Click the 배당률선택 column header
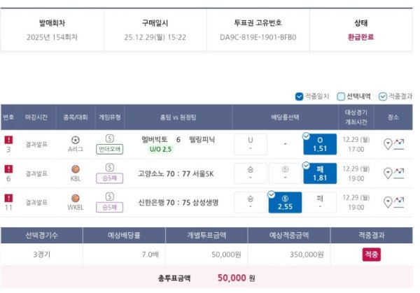The image size is (420, 293). pyautogui.click(x=285, y=116)
